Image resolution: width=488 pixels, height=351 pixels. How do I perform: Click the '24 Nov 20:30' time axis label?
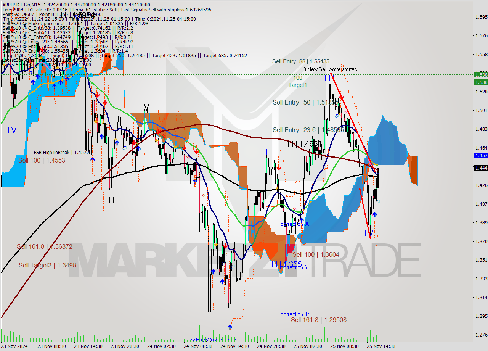pyautogui.click(x=271, y=346)
